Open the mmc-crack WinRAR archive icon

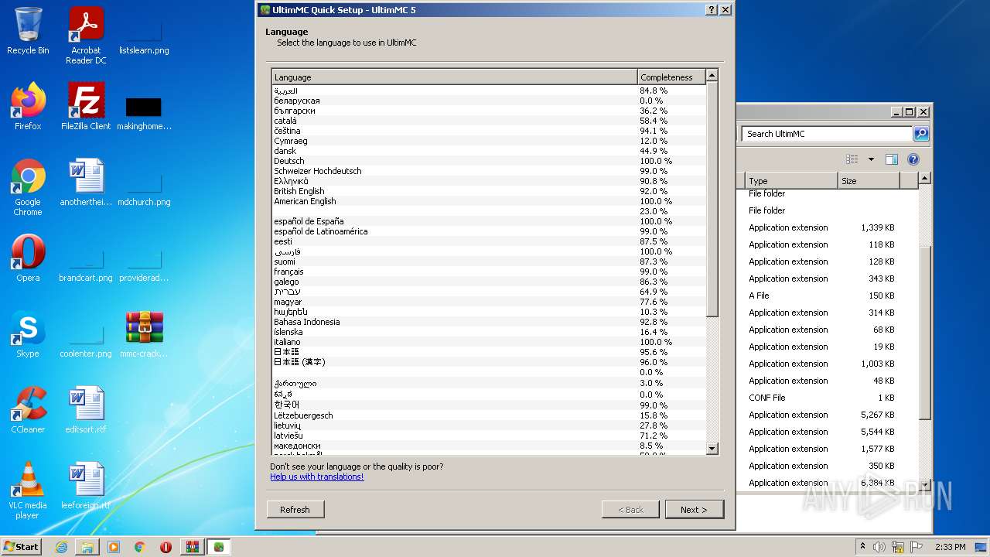(x=144, y=333)
